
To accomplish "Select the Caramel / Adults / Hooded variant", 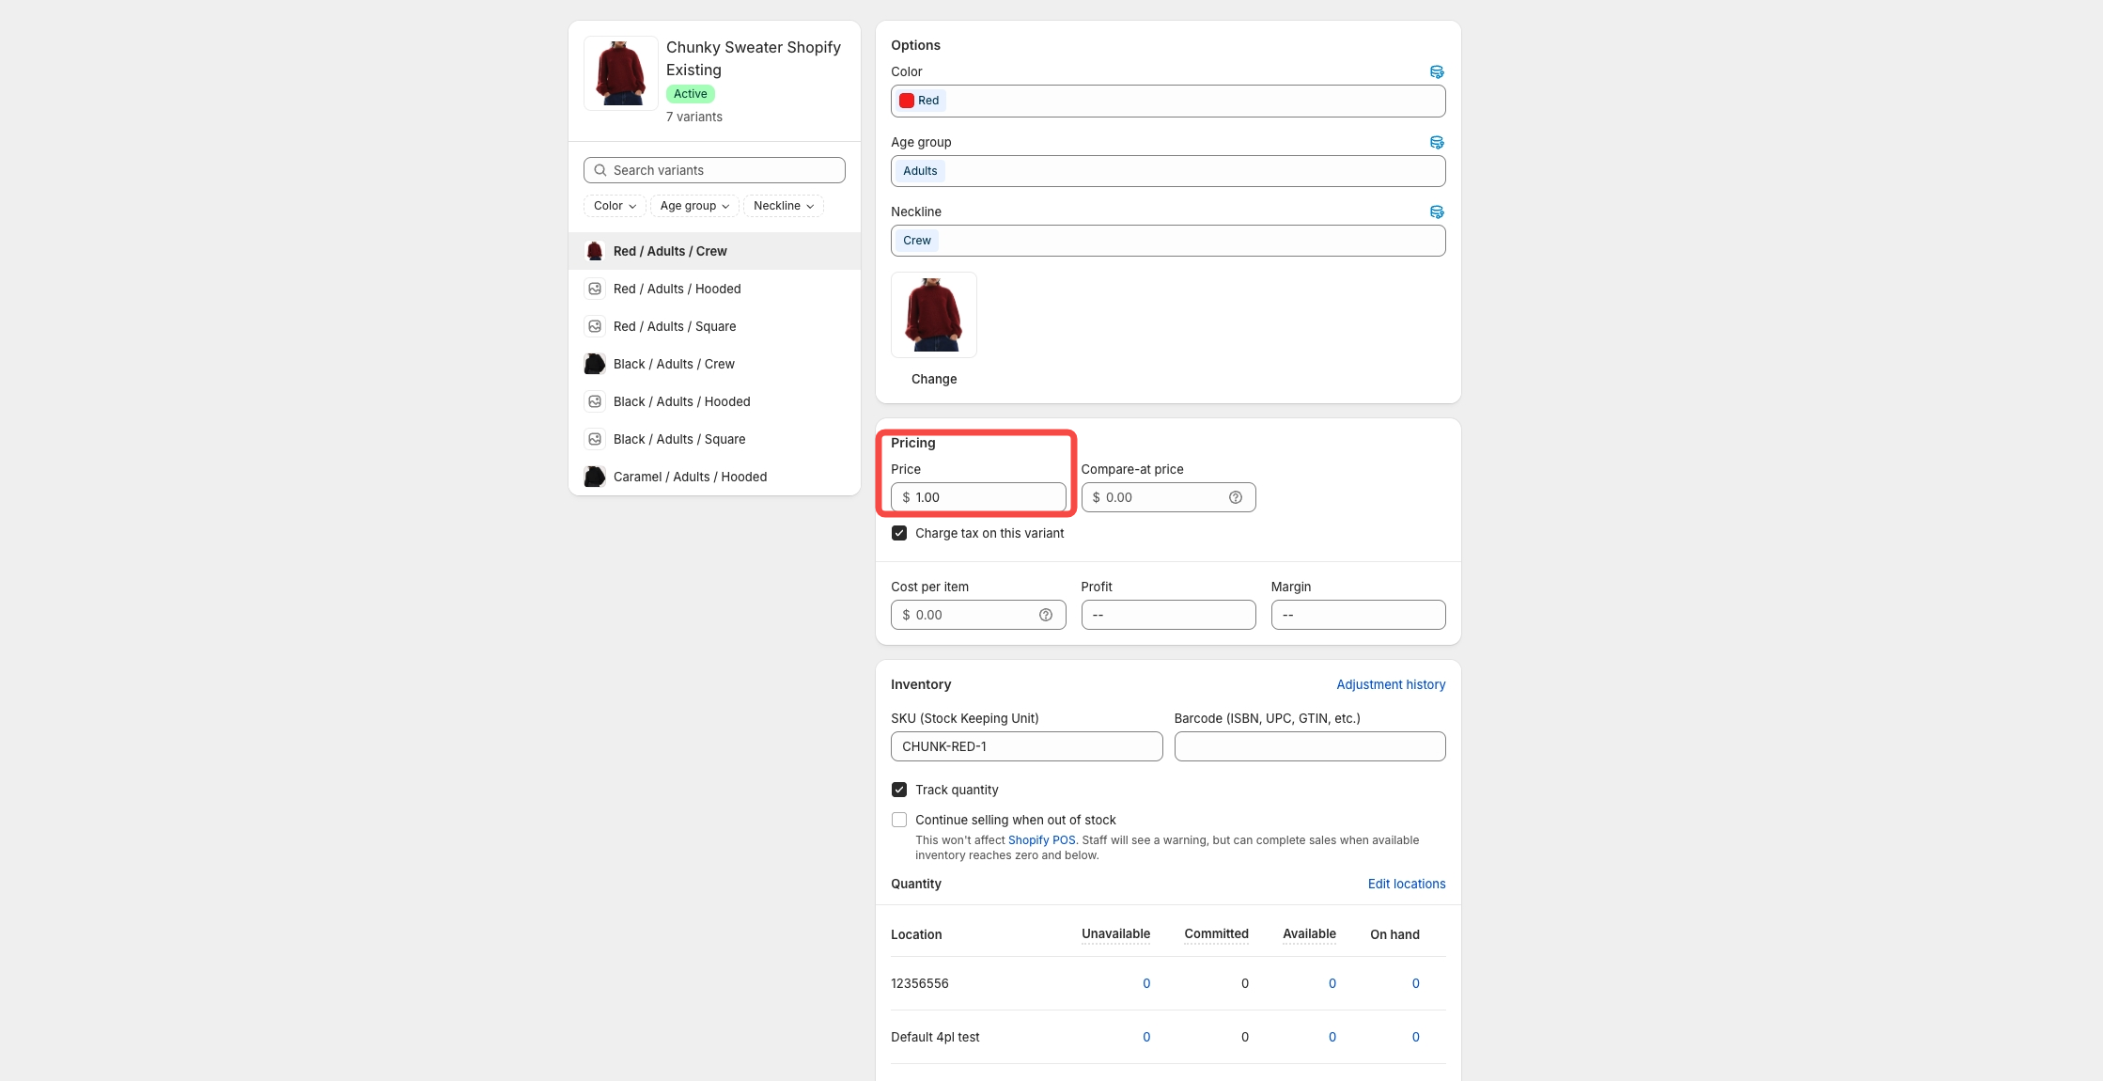I will pos(690,477).
